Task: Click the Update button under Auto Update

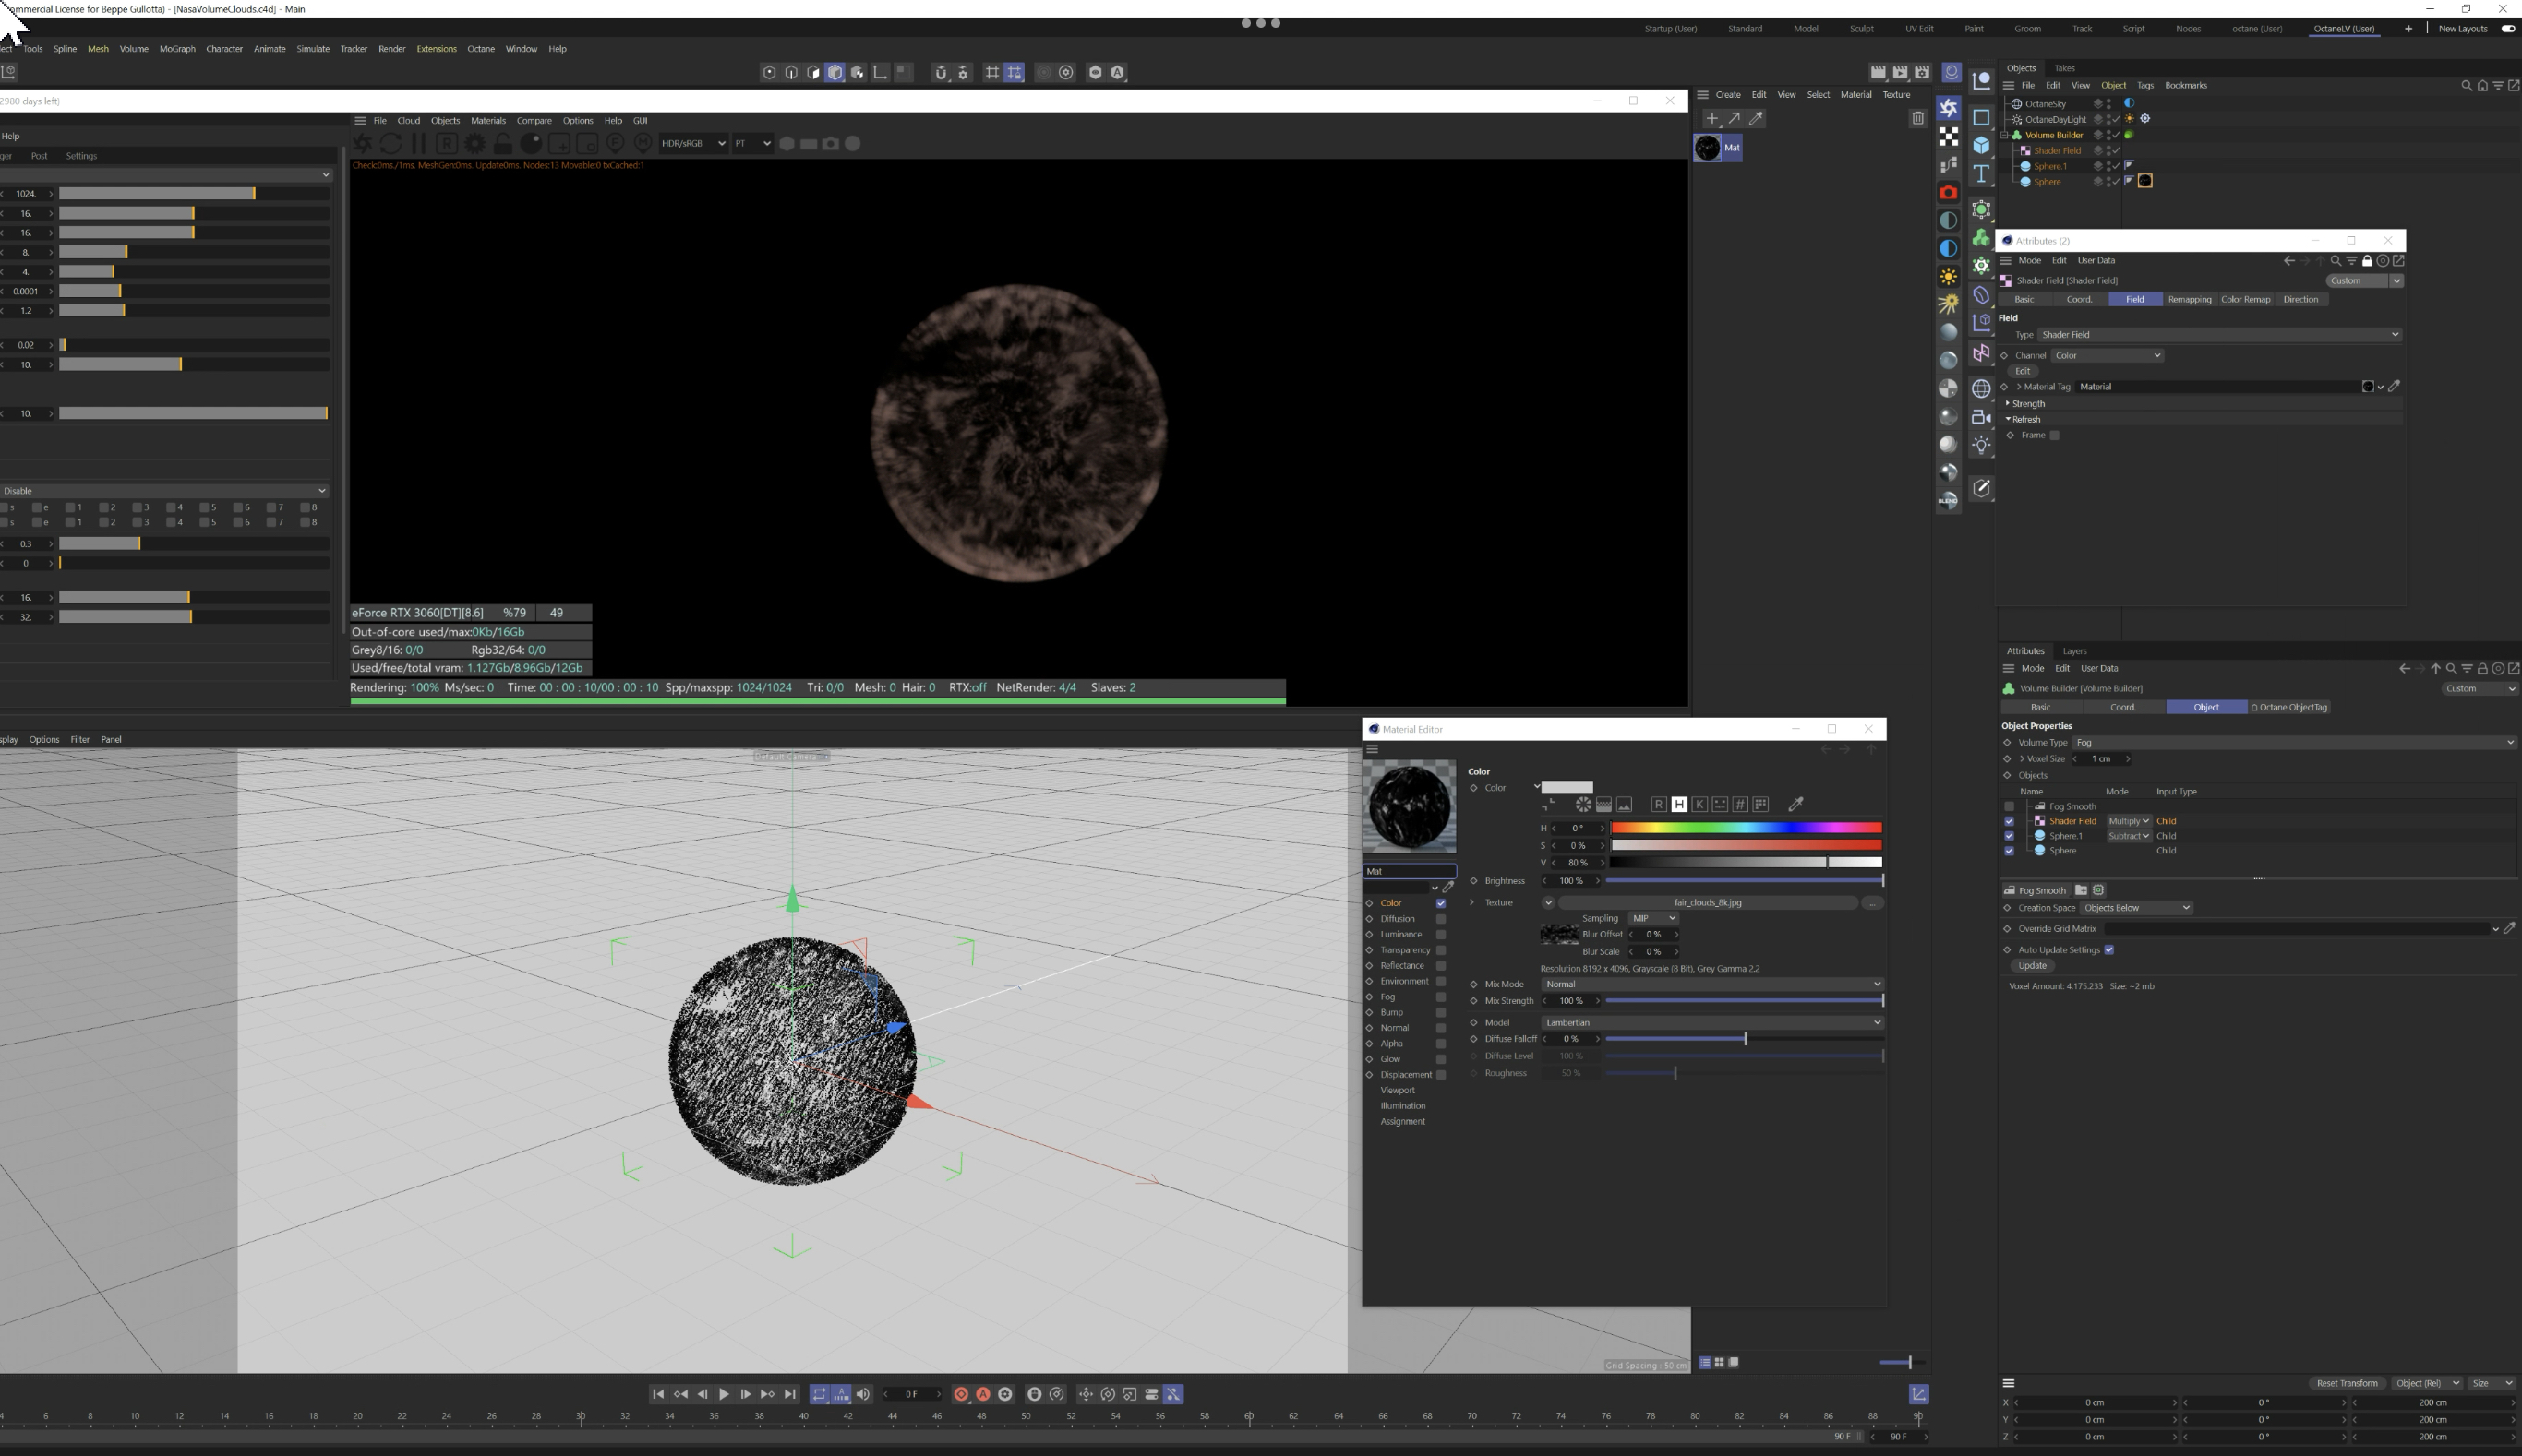Action: (x=2032, y=966)
